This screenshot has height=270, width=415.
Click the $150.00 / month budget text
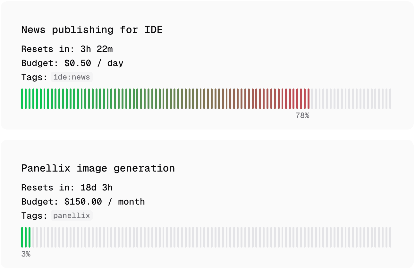click(105, 202)
